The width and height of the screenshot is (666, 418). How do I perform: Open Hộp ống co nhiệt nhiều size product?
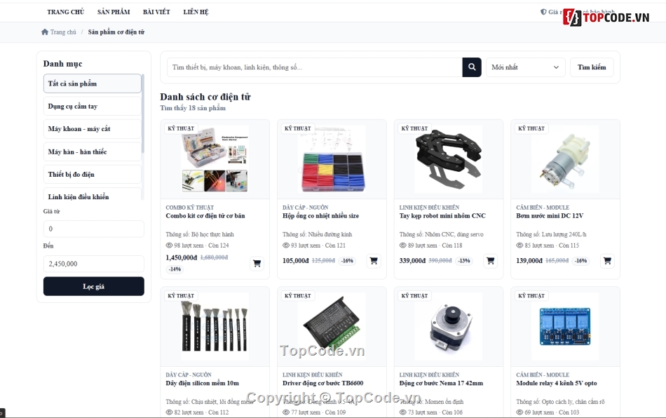tap(320, 216)
